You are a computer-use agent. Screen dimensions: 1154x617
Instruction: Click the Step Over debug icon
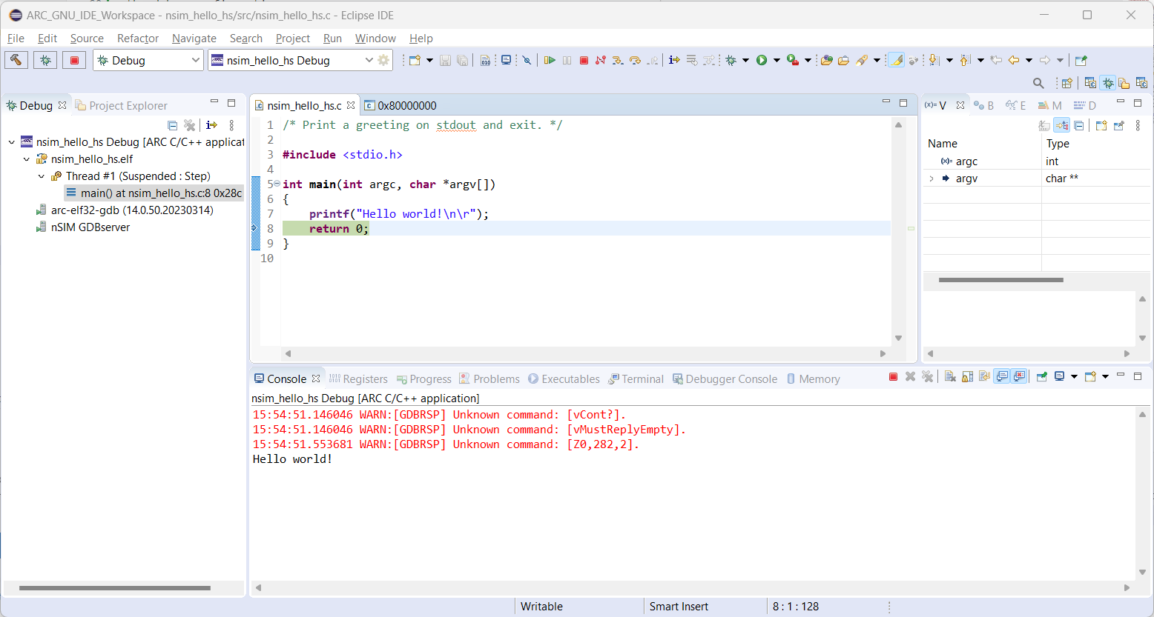[634, 60]
